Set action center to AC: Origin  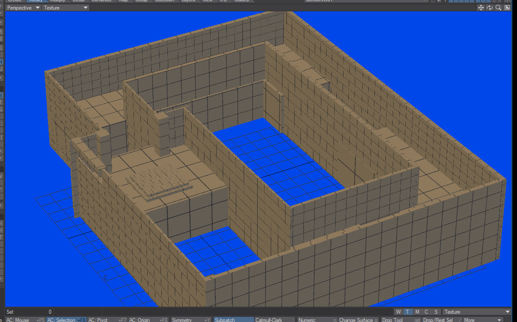[x=148, y=320]
